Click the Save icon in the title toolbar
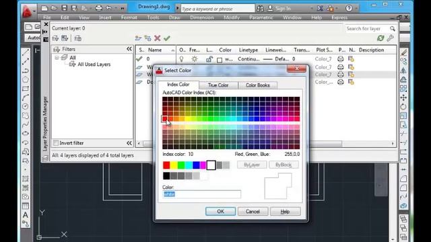This screenshot has width=431, height=242. (64, 8)
